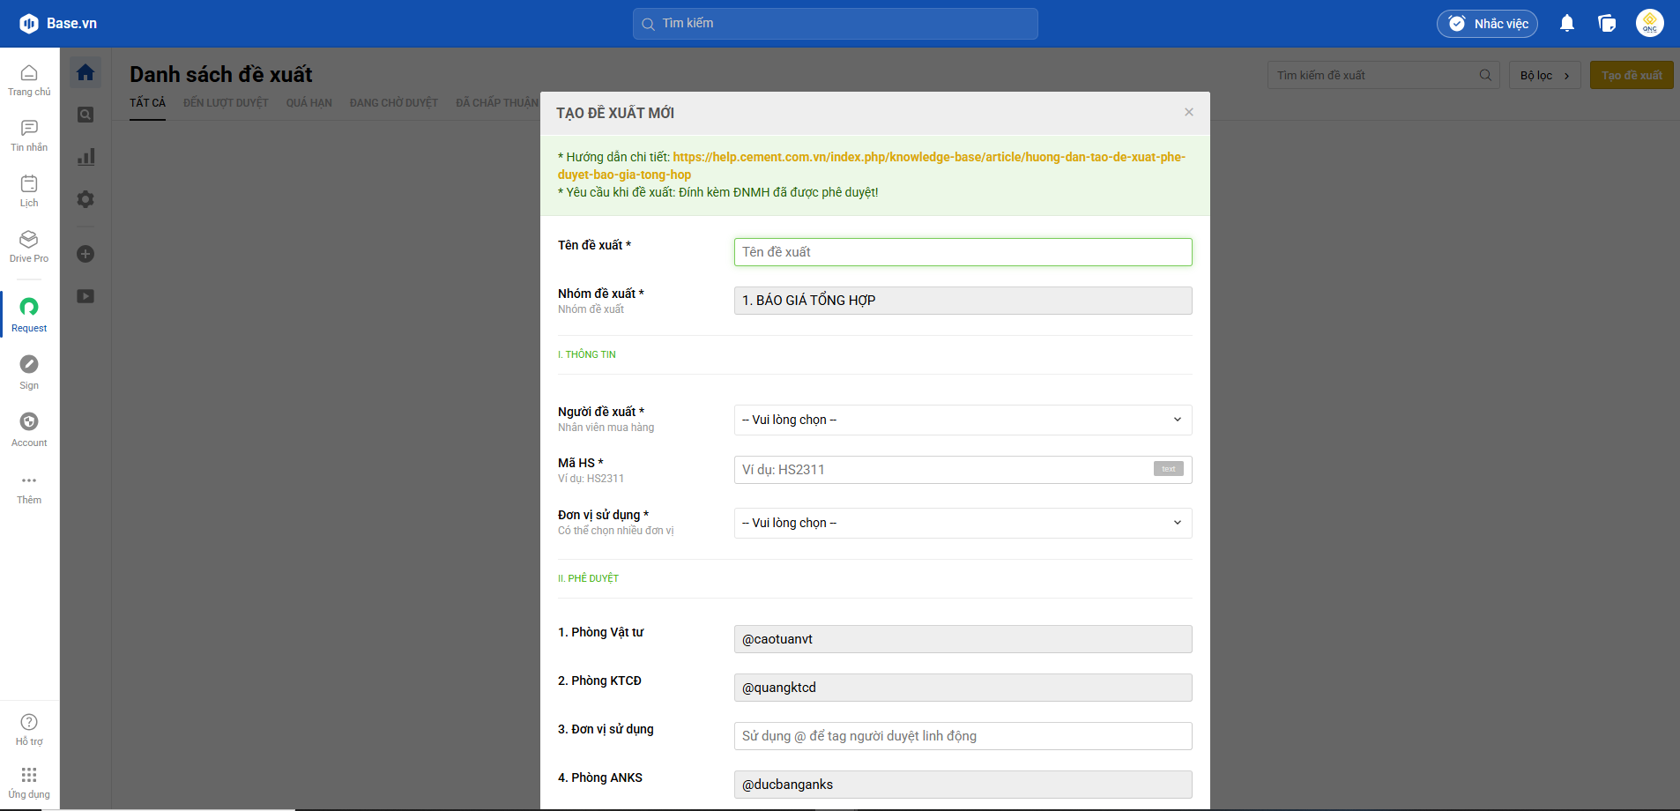This screenshot has width=1680, height=811.
Task: Switch to the ĐẾN LƯỢT DUYỆT tab
Action: 226,103
